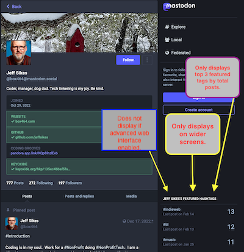Click the 12 post count for #til

231,227
